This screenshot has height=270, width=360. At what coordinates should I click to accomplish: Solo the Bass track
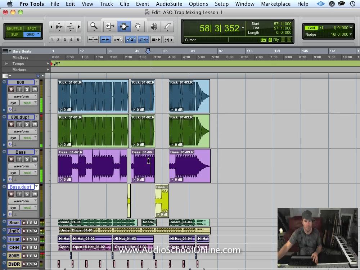point(27,159)
